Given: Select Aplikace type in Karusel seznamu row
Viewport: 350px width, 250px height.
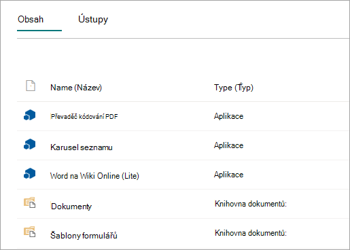Looking at the screenshot, I should coord(229,145).
